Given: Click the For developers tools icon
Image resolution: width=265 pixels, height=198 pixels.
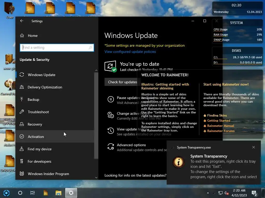Looking at the screenshot, I should tap(22, 161).
